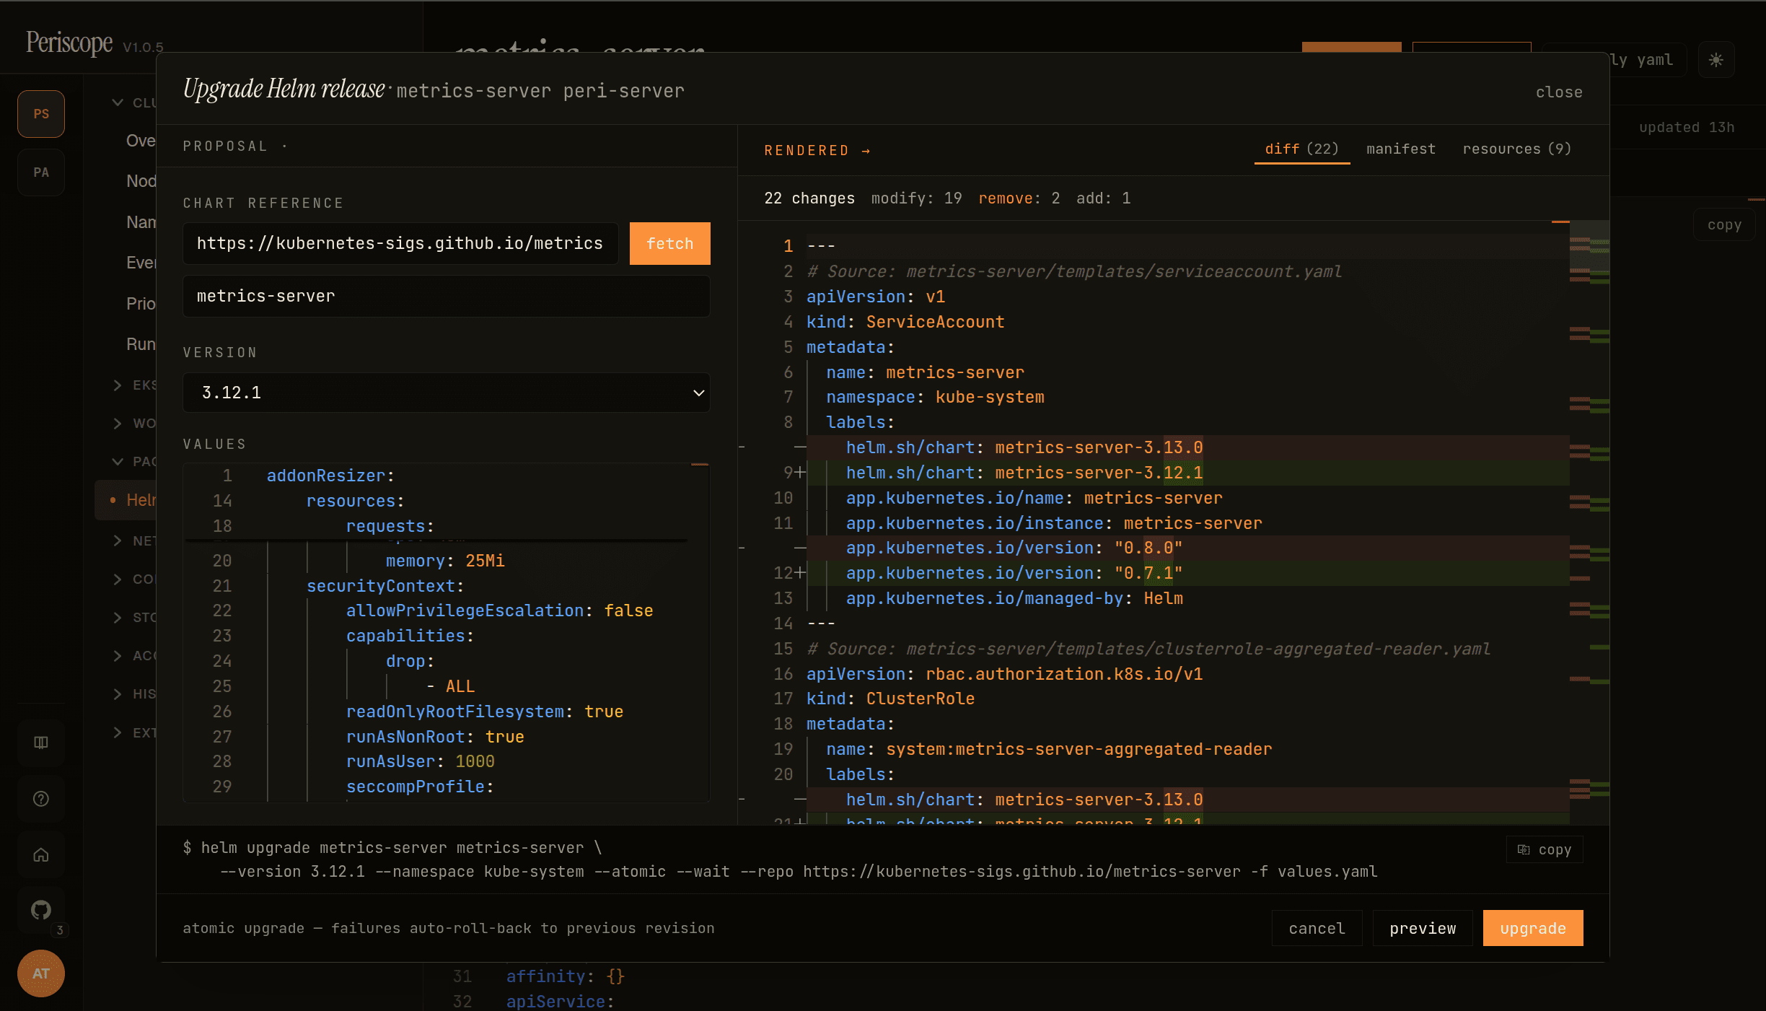Click the "addonResizer:" values line

[x=330, y=476]
